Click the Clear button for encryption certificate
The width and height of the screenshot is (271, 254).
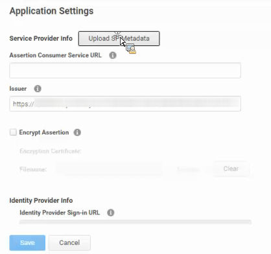[x=231, y=168]
